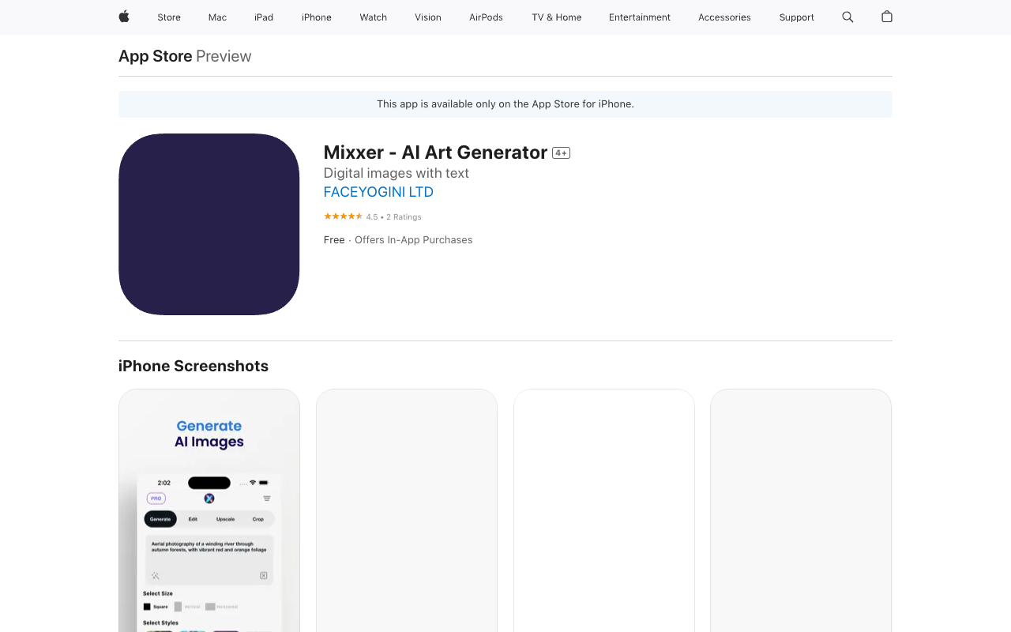Click the Free price label

pyautogui.click(x=334, y=240)
